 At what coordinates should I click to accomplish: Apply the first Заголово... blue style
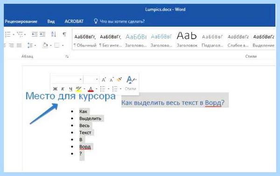(136, 40)
